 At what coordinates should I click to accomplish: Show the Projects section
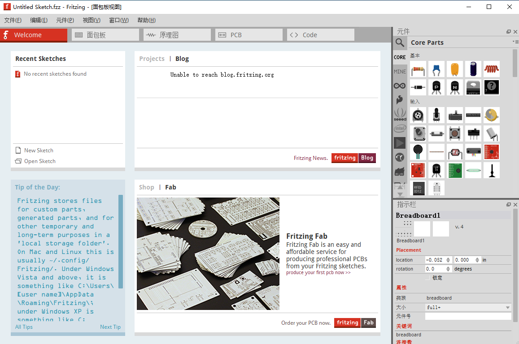(152, 59)
